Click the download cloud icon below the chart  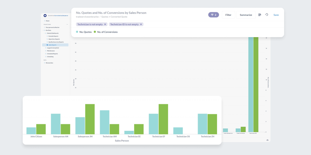point(267,140)
